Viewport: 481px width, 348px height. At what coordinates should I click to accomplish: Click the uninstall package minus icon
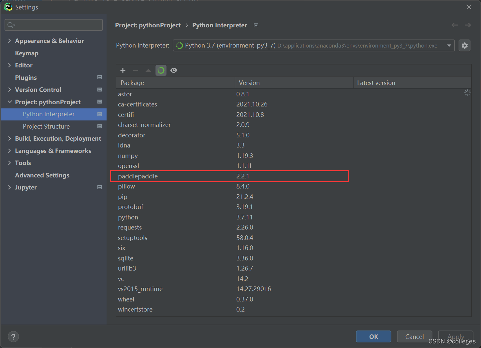click(x=136, y=70)
